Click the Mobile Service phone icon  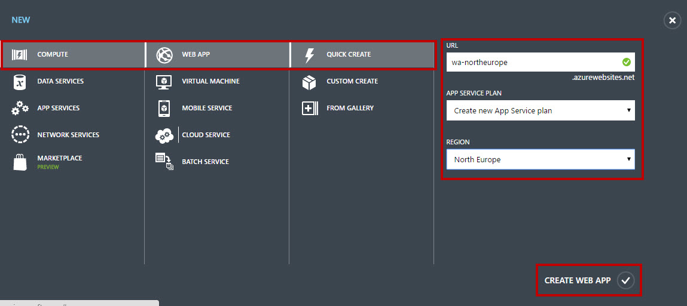pos(164,109)
